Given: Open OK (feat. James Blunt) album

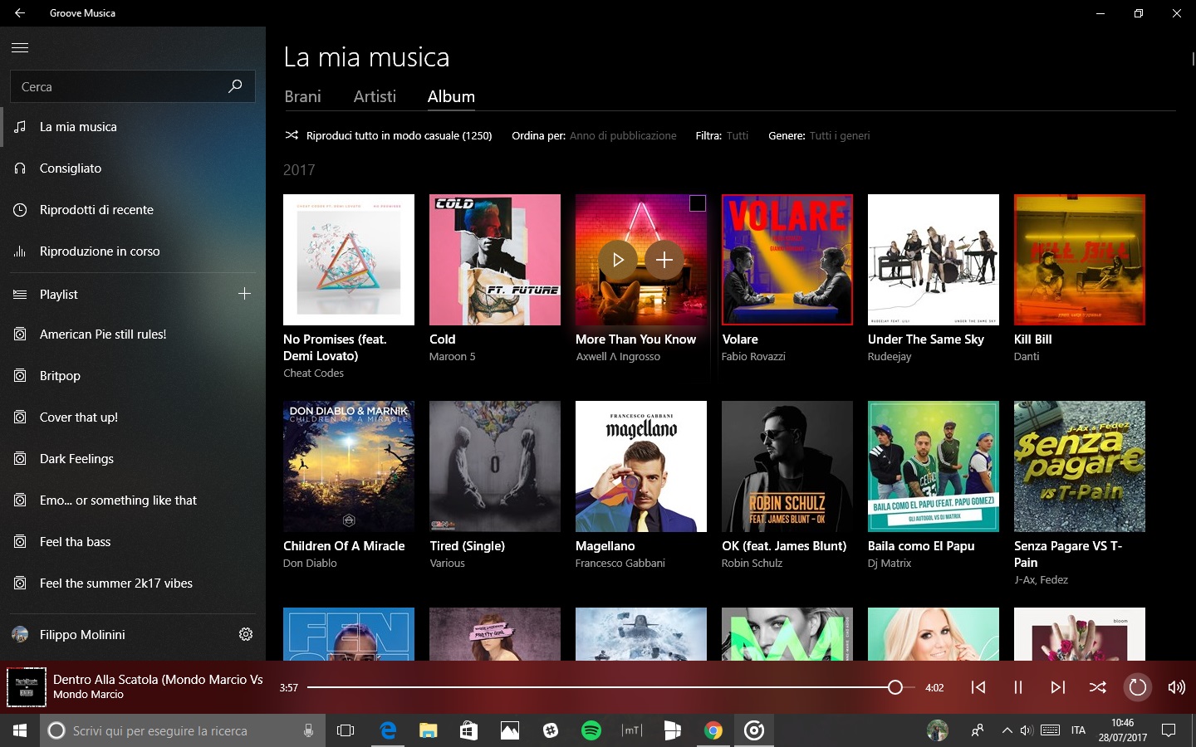Looking at the screenshot, I should point(787,466).
